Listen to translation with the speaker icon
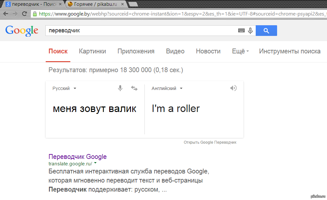Viewport: 327px width, 200px height. [233, 88]
